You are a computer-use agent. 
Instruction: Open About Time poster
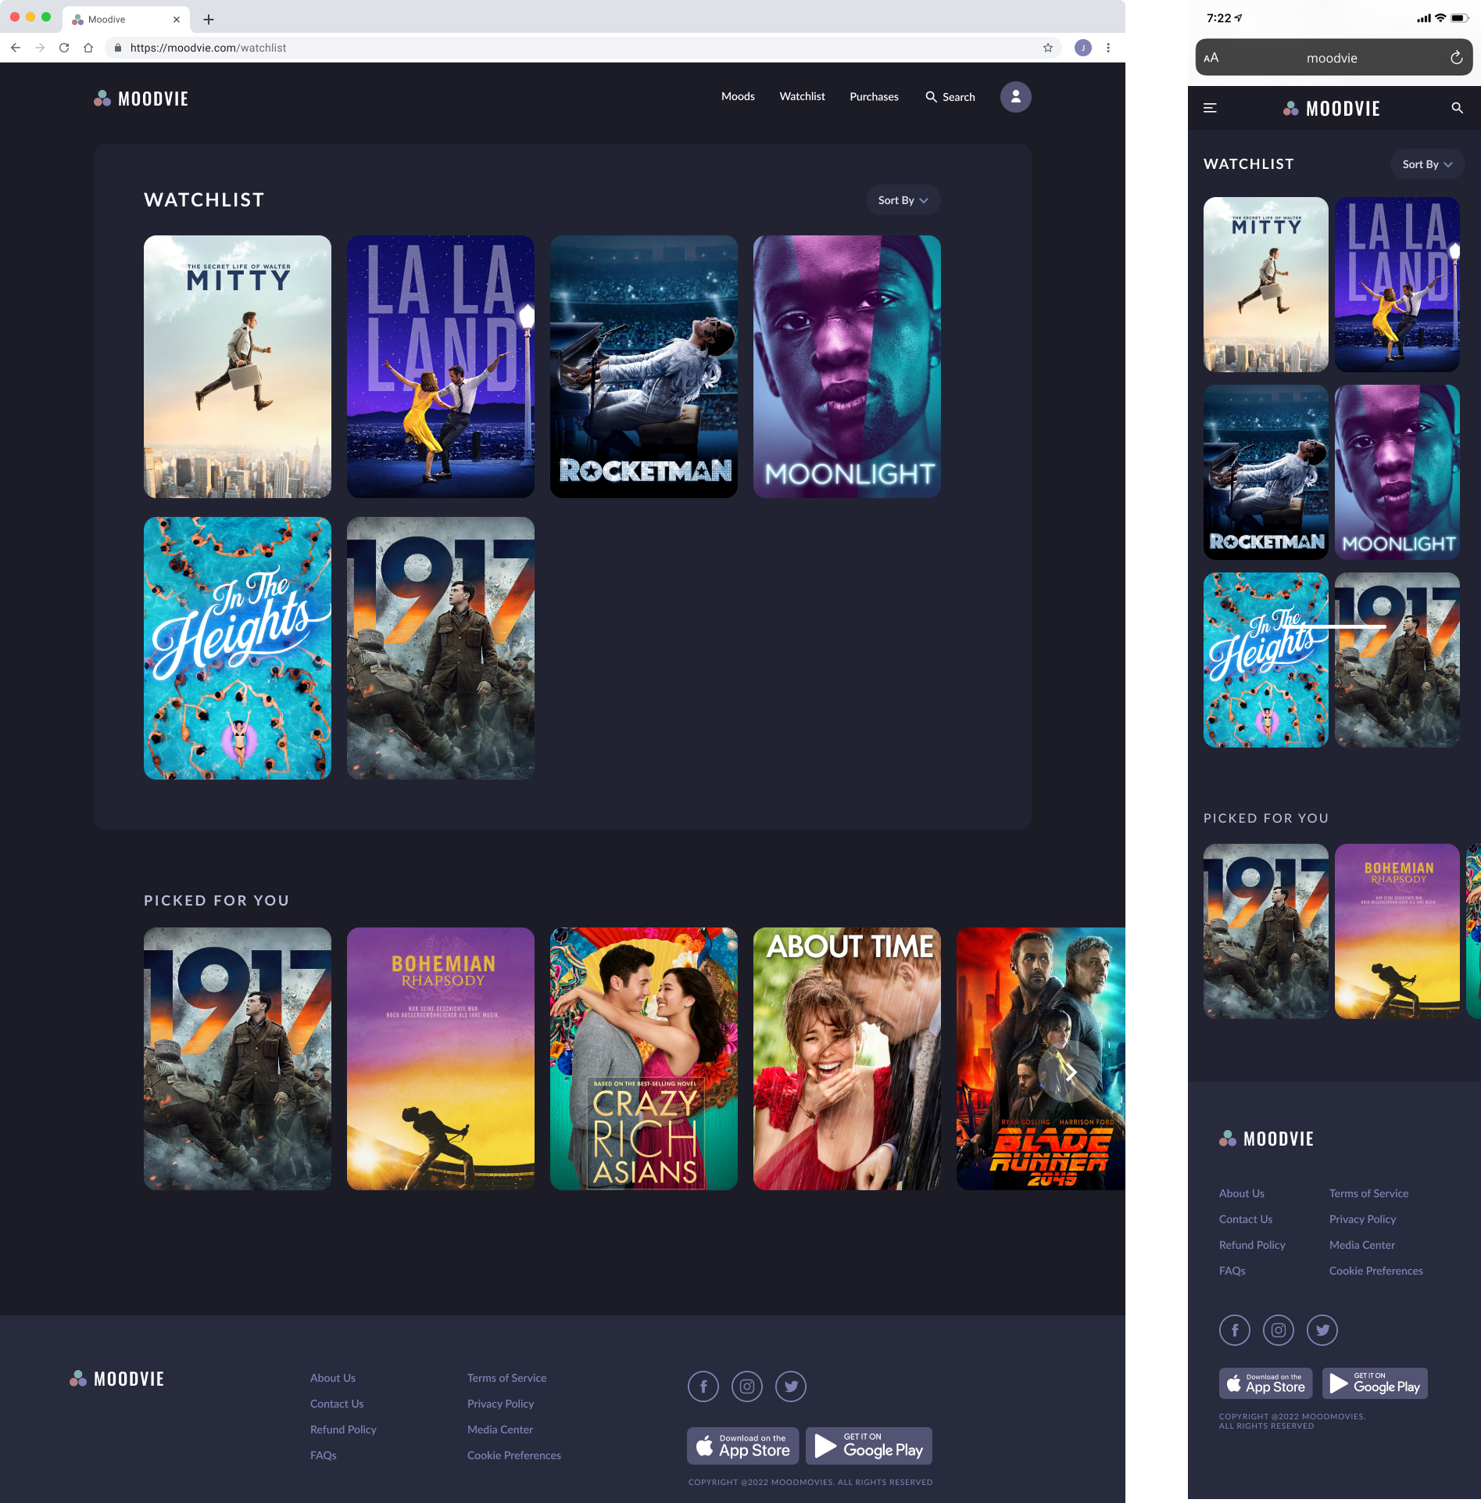point(847,1059)
